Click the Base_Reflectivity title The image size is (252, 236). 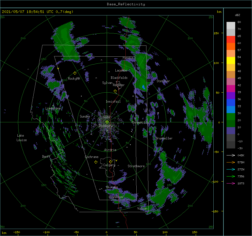126,4
